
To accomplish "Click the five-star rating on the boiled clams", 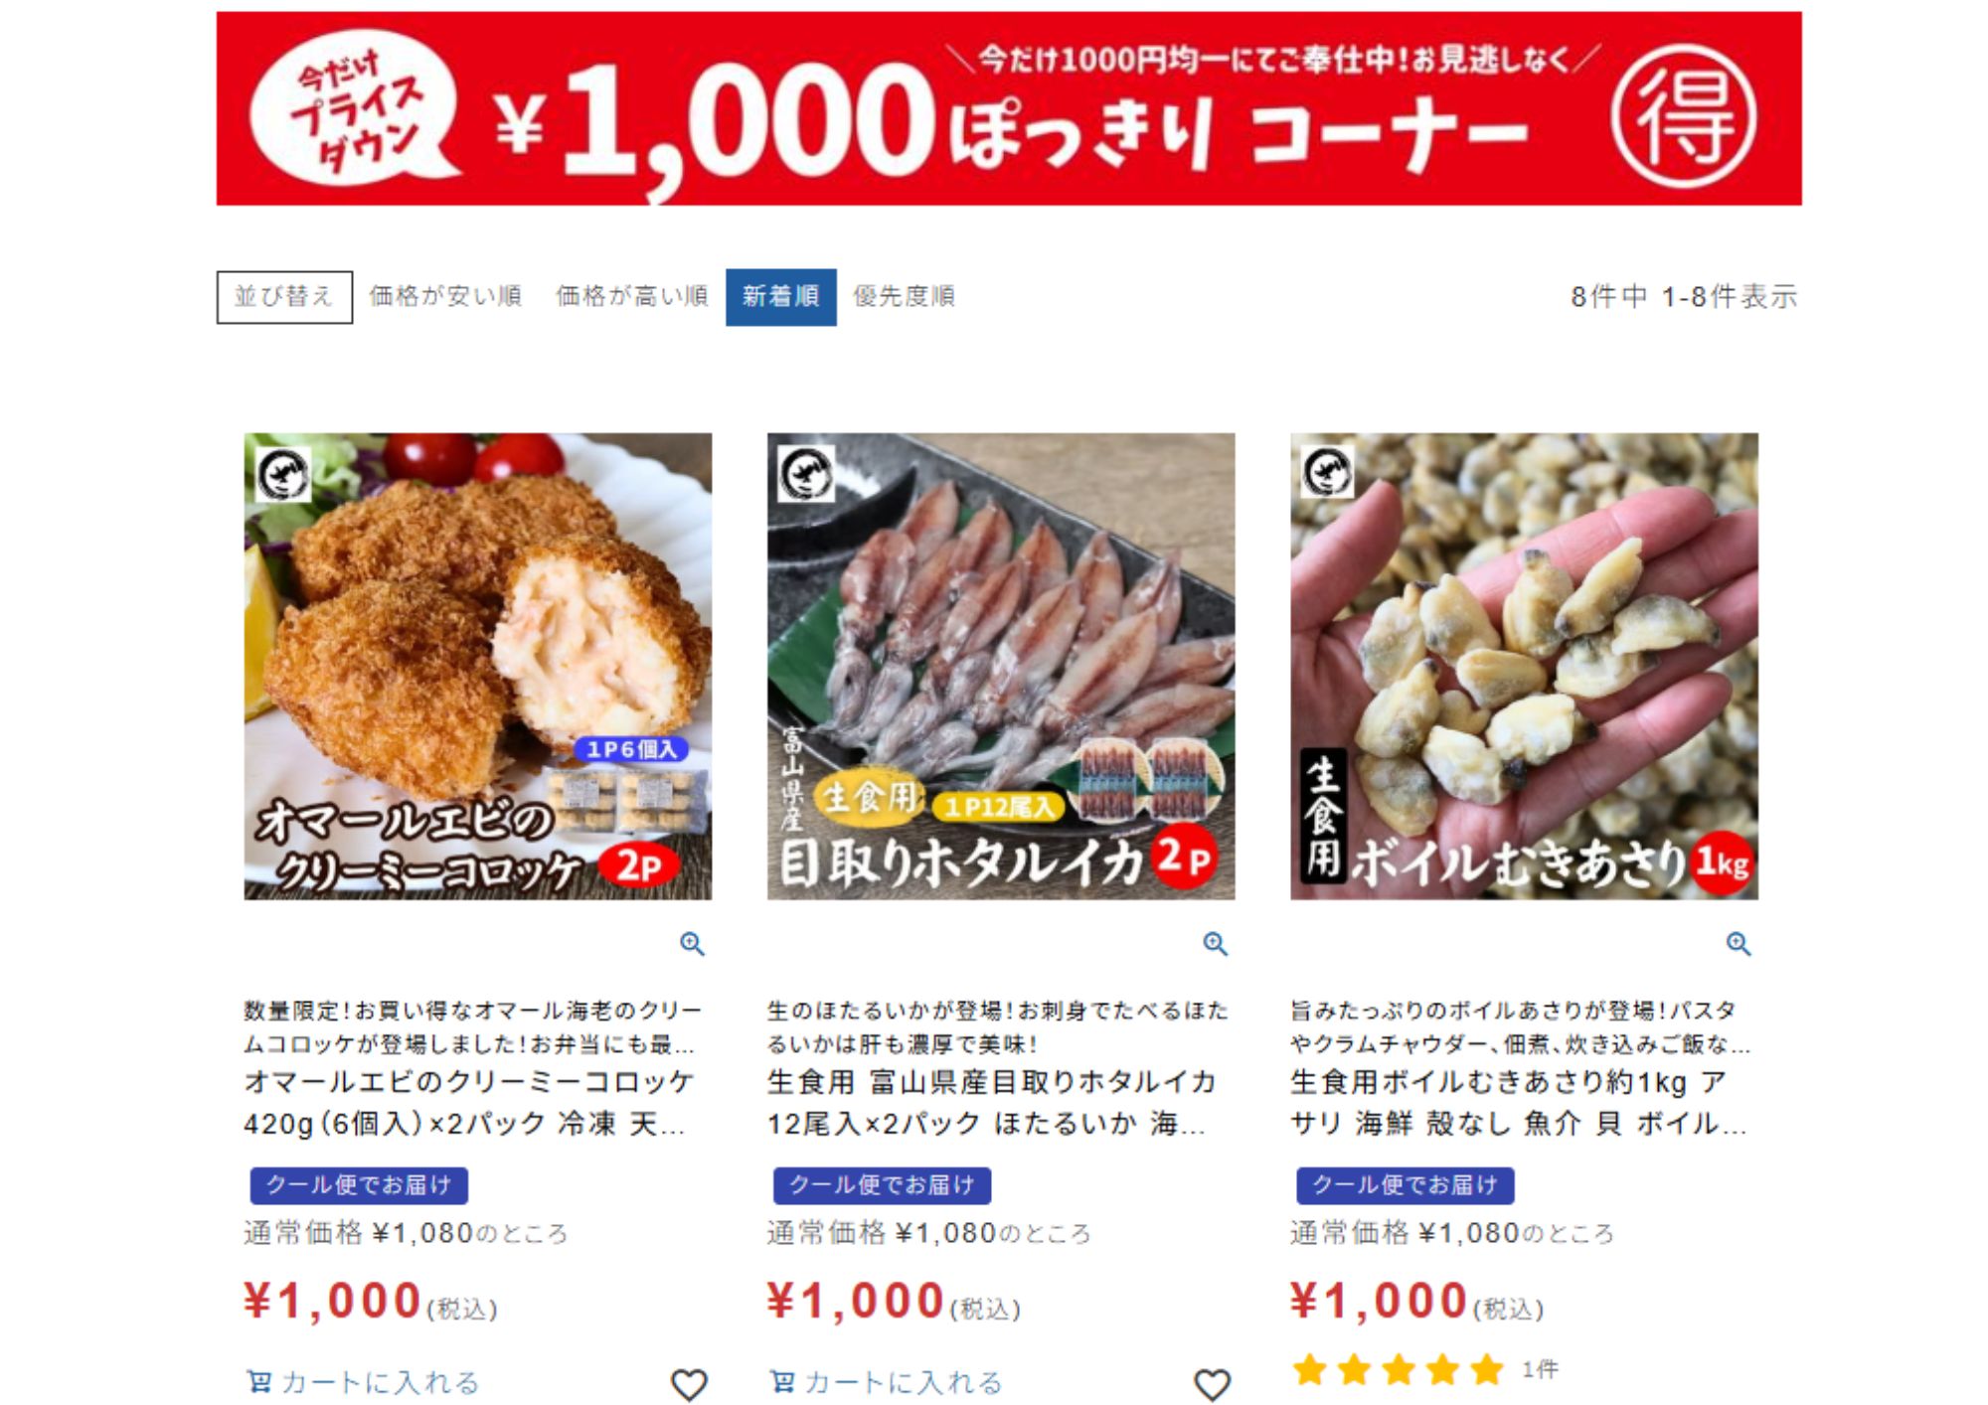I will 1398,1370.
